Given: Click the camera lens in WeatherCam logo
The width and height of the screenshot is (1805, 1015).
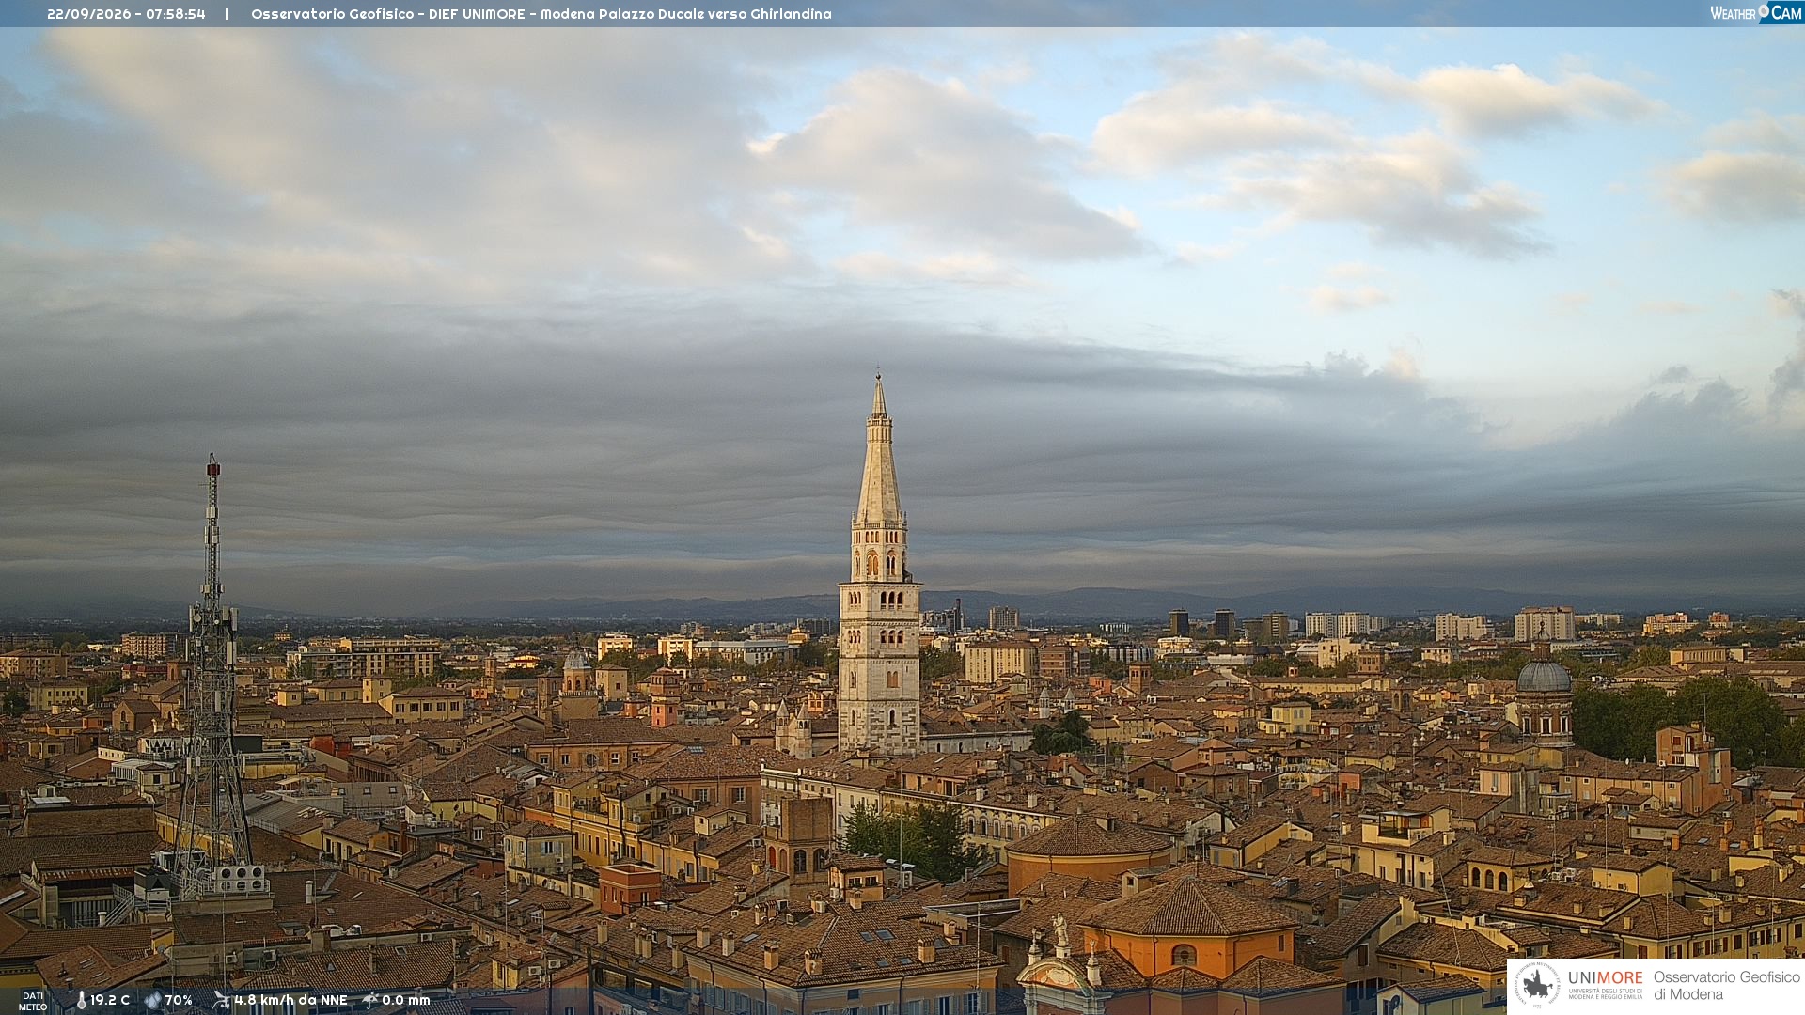Looking at the screenshot, I should 1764,10.
